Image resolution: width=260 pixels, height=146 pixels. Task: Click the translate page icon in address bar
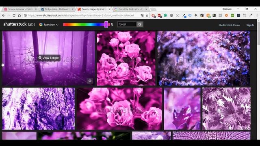pyautogui.click(x=142, y=15)
